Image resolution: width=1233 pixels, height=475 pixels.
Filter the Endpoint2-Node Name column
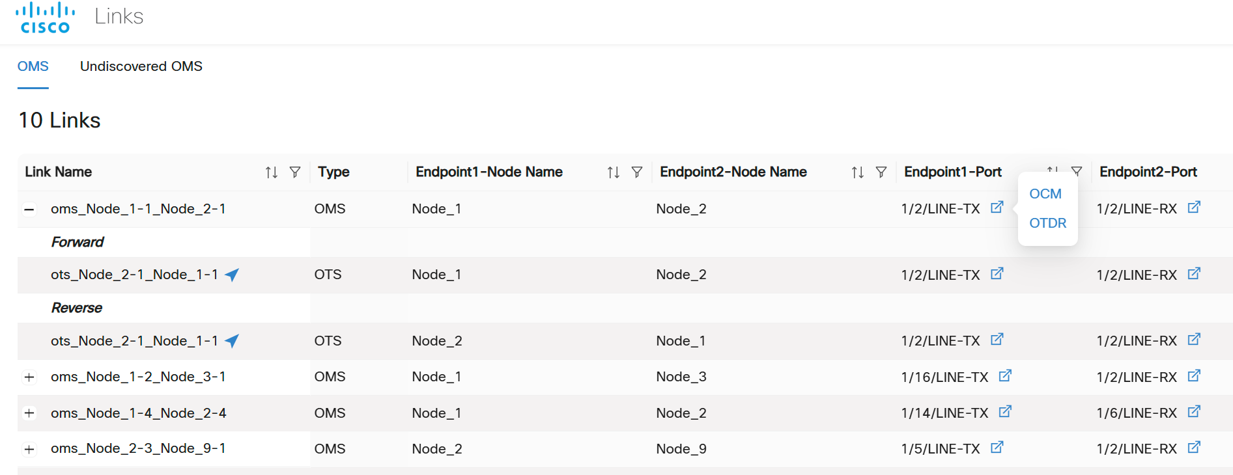881,172
